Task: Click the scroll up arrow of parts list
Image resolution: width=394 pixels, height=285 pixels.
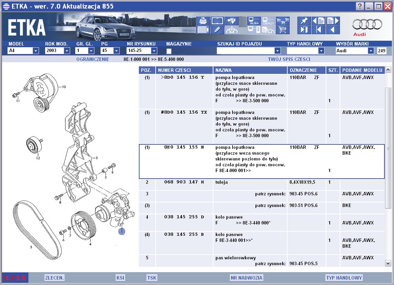Action: point(388,69)
